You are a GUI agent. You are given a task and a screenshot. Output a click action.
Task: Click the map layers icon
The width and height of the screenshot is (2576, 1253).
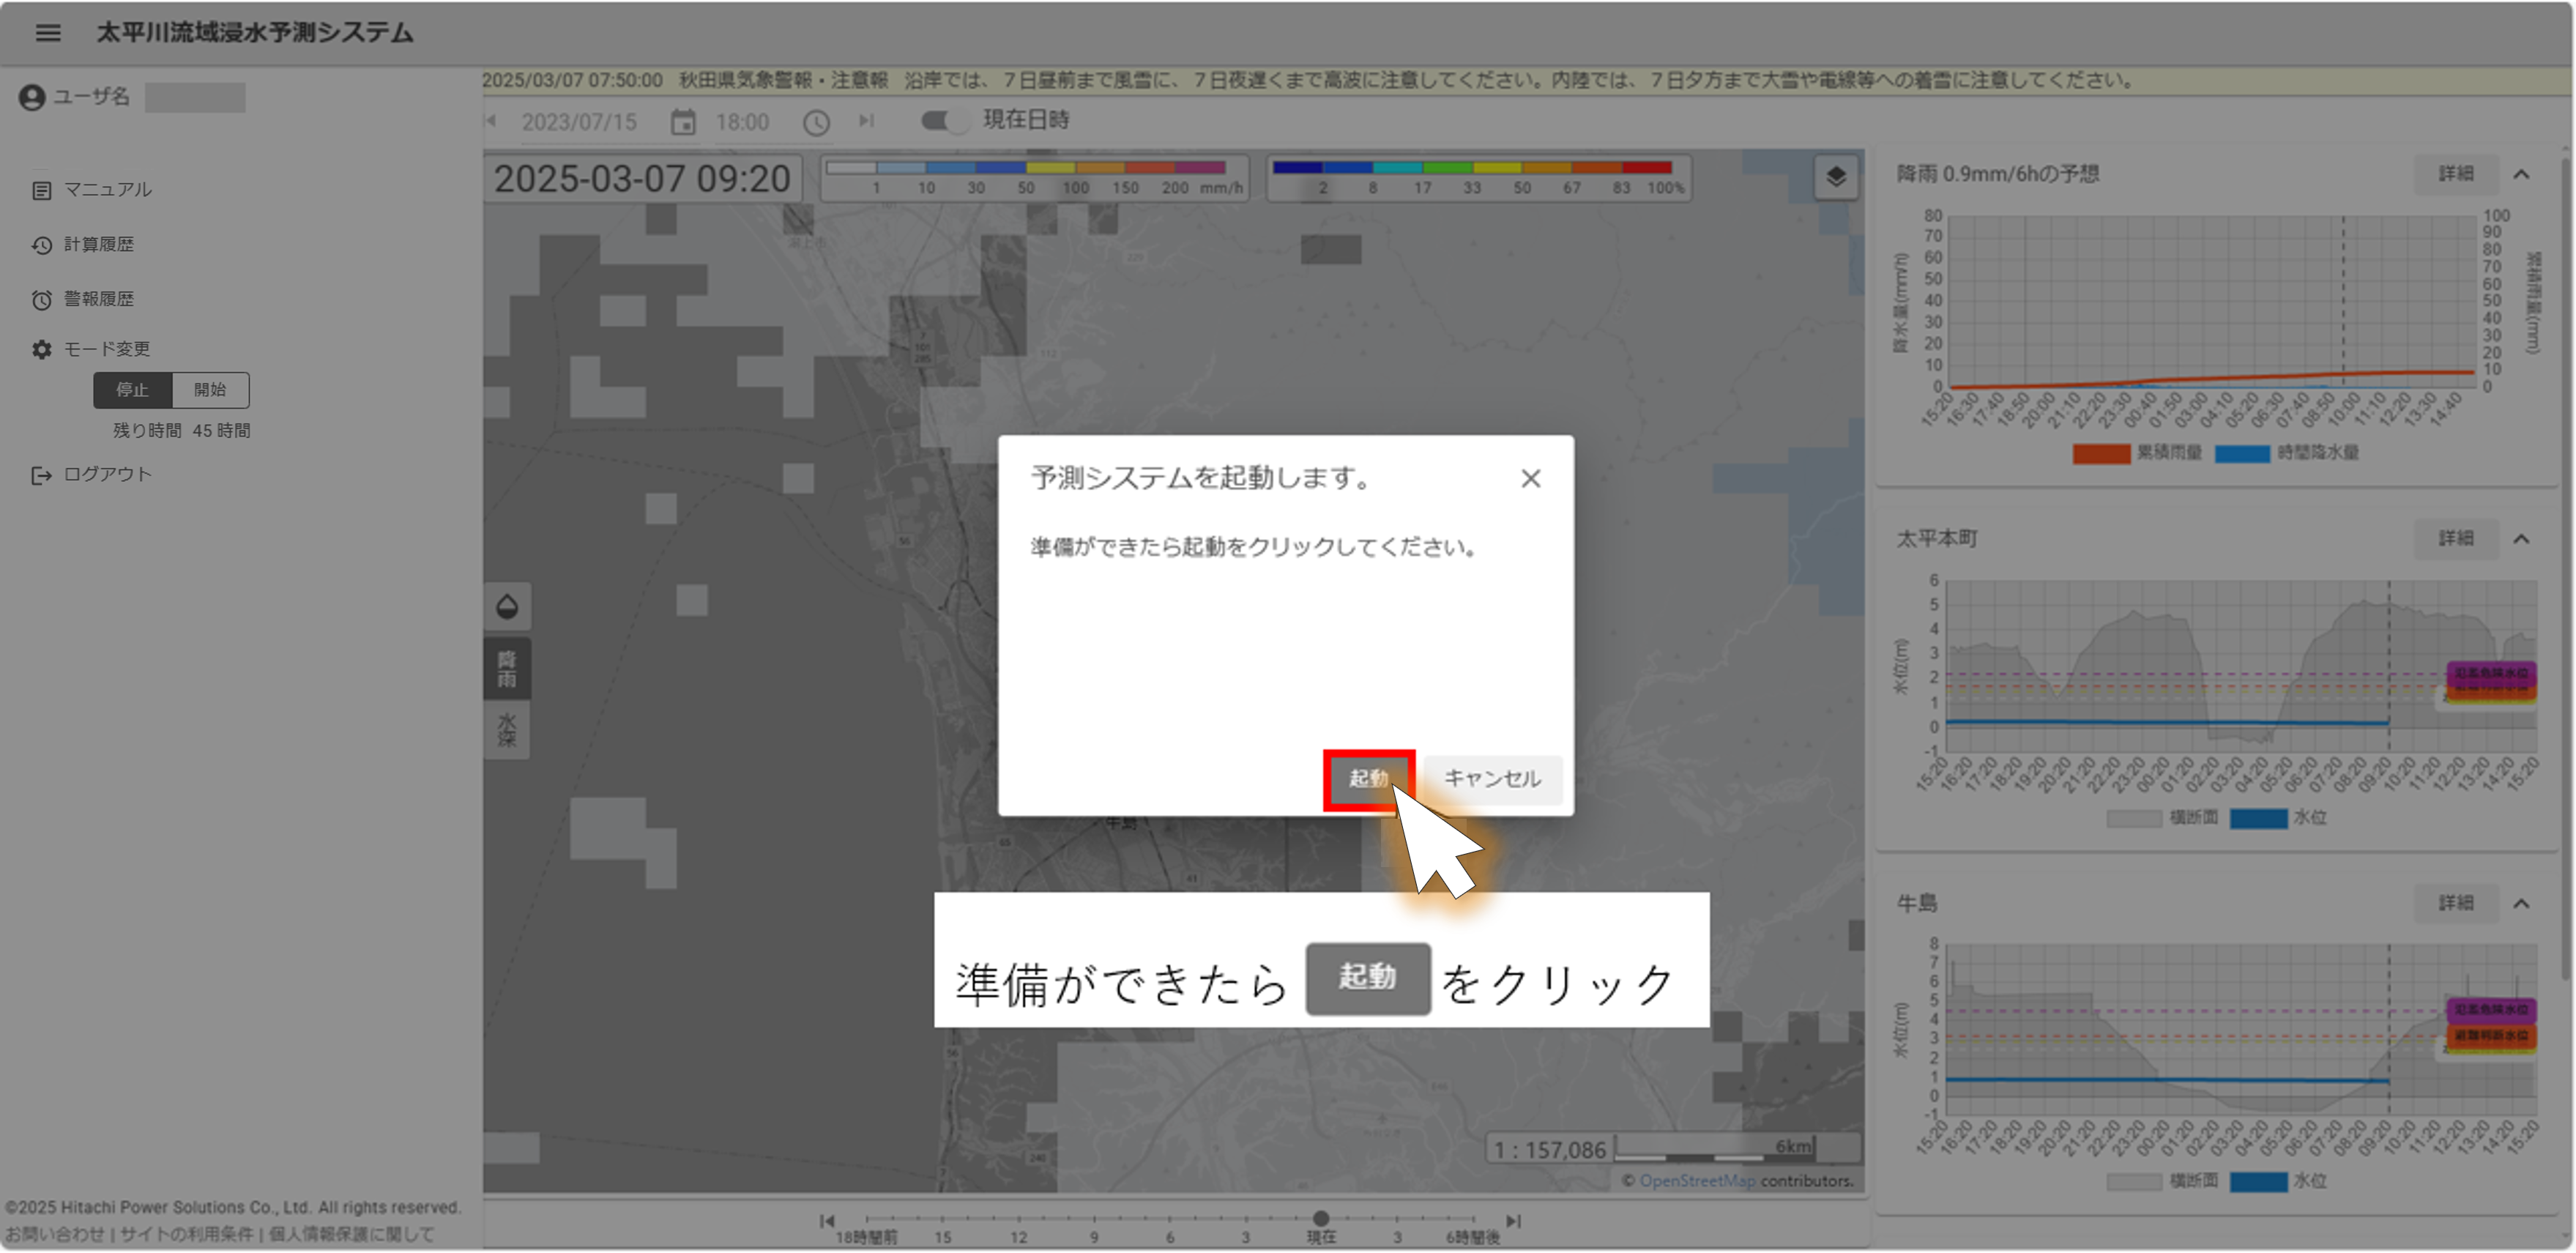1836,177
